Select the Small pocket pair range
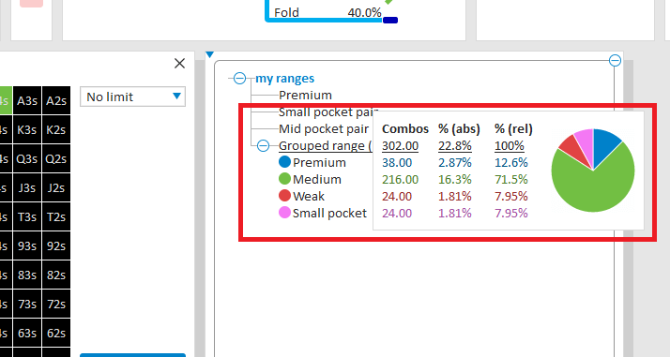 click(328, 112)
